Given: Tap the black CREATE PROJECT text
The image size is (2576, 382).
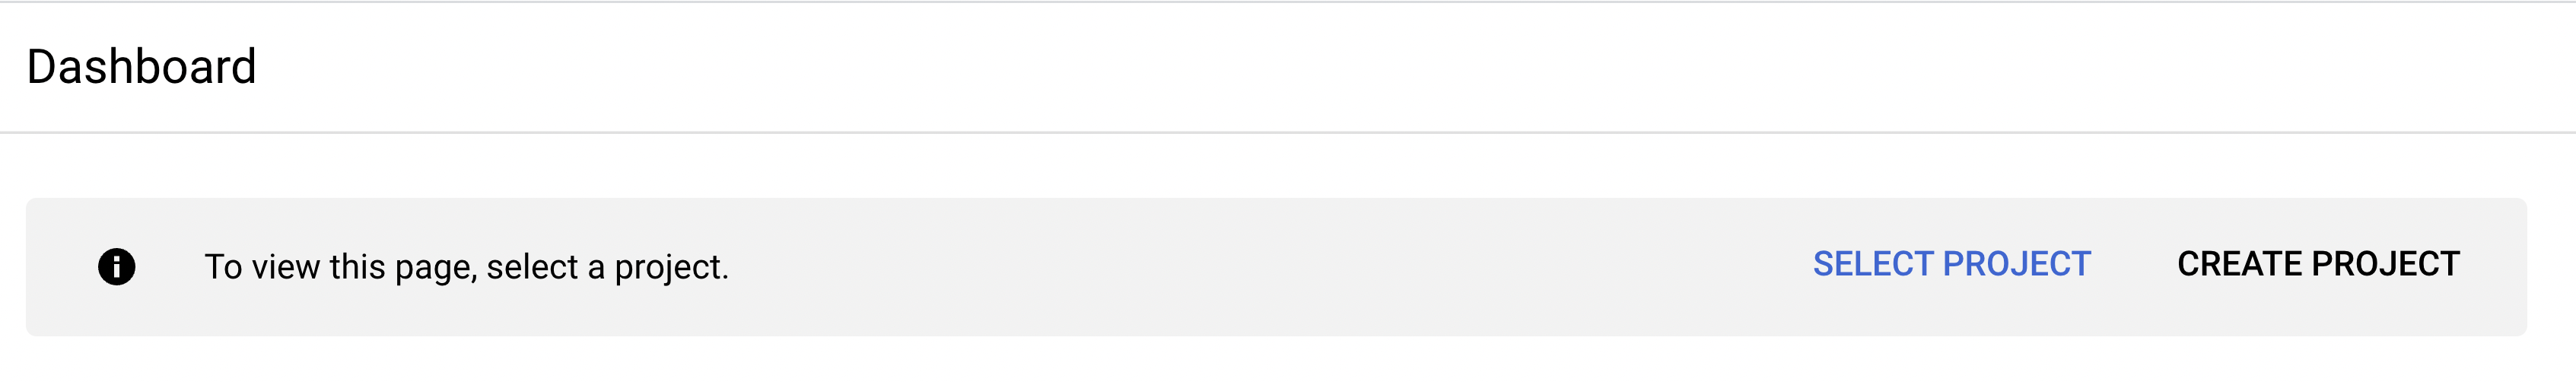Looking at the screenshot, I should 2318,264.
